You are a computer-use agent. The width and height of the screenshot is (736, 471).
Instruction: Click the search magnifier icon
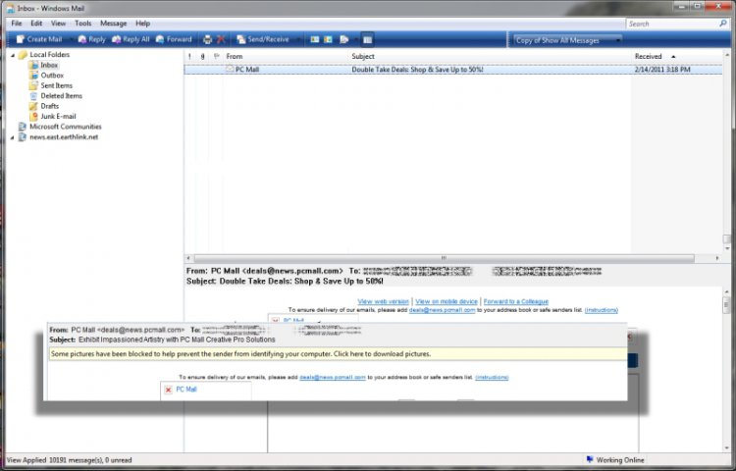click(x=723, y=24)
